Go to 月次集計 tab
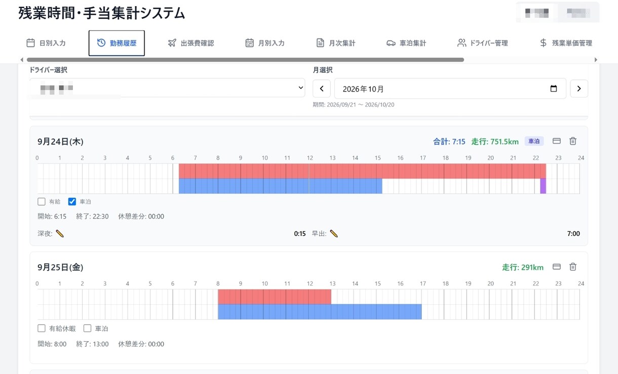The image size is (618, 374). tap(336, 43)
